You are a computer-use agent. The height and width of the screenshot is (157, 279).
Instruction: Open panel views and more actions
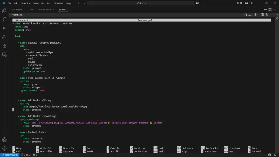(x=266, y=9)
